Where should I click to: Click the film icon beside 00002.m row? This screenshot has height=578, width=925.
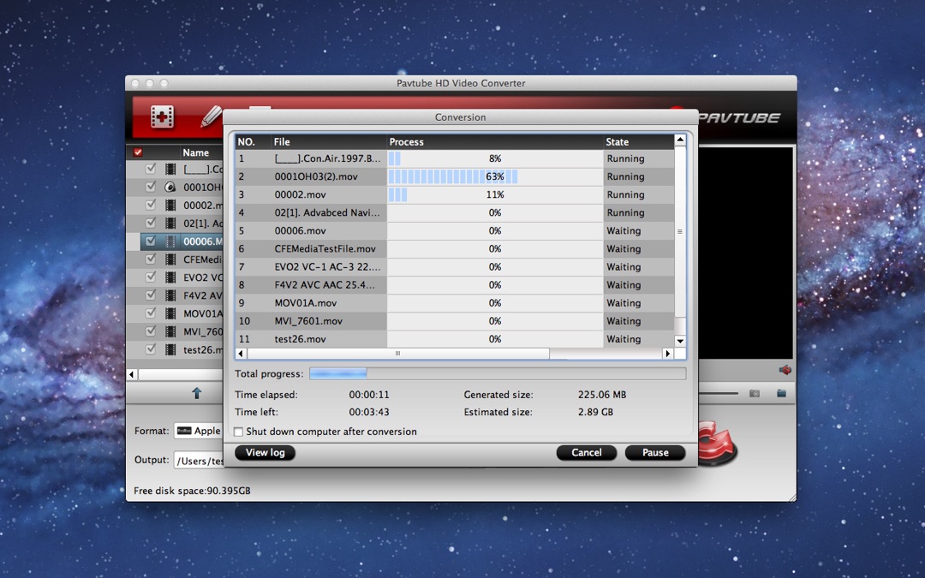click(170, 206)
